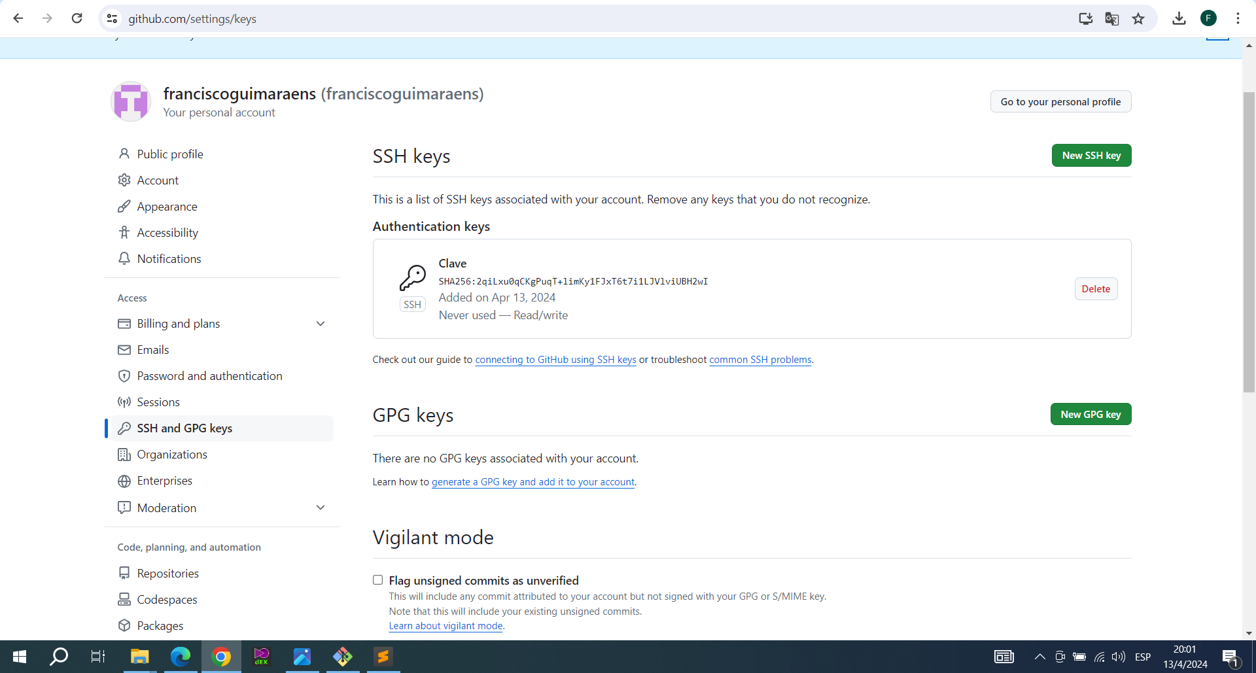Open the Chrome profile F avatar
Viewport: 1256px width, 673px height.
pos(1208,18)
